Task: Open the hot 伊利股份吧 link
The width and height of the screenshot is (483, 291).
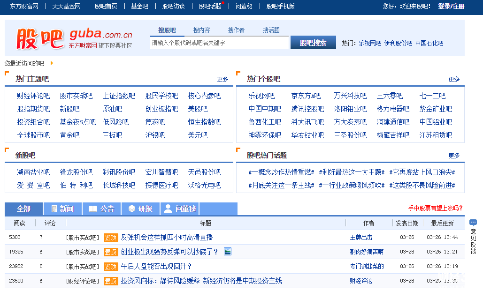Action: (x=399, y=44)
